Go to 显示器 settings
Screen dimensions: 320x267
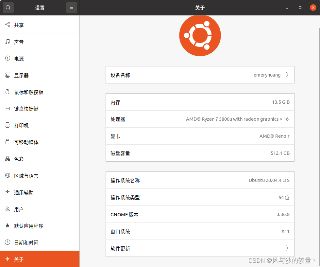pyautogui.click(x=40, y=75)
